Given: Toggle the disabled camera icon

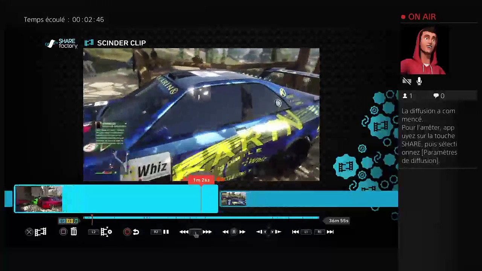Looking at the screenshot, I should 407,81.
